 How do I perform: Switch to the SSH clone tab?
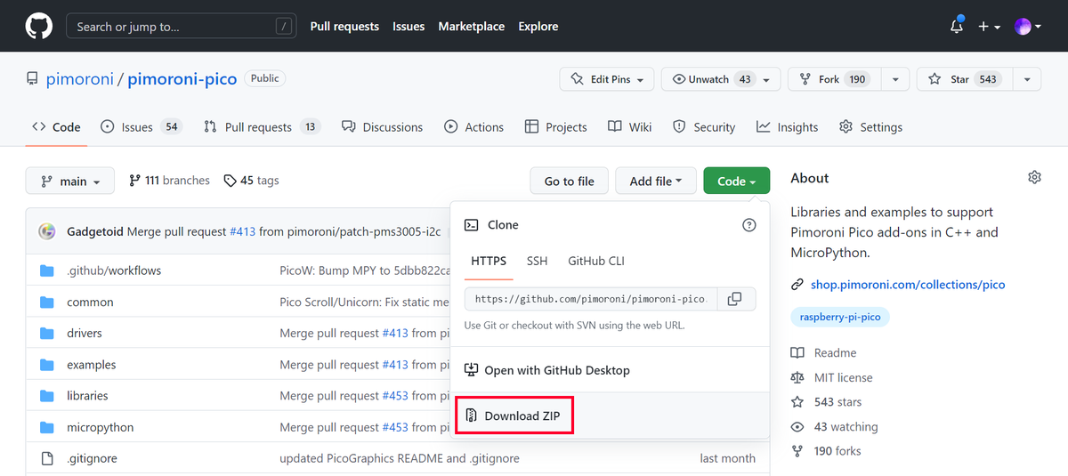537,261
